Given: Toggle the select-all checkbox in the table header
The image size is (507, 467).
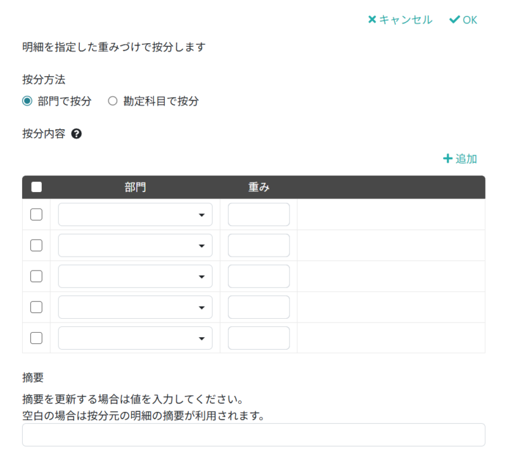Looking at the screenshot, I should 36,187.
